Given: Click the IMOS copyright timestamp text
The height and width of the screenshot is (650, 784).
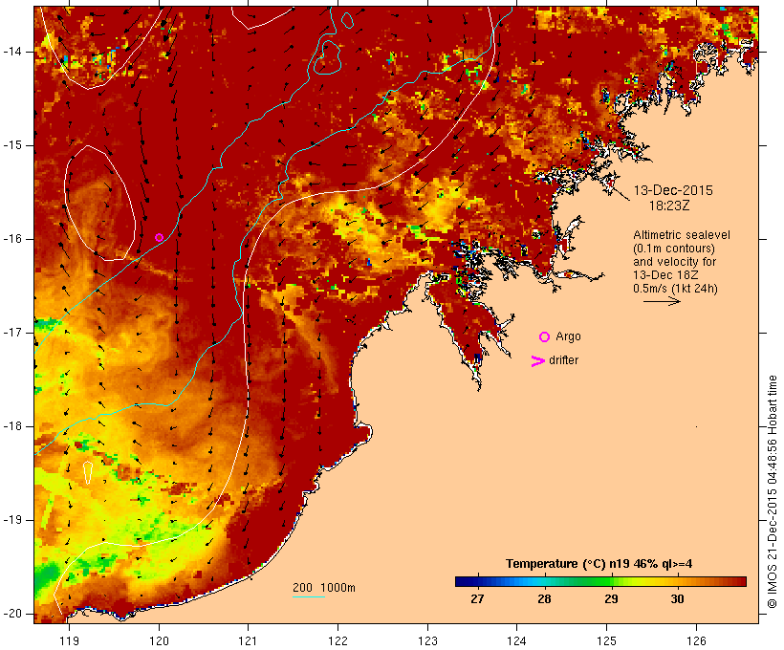Looking at the screenshot, I should click(x=773, y=492).
